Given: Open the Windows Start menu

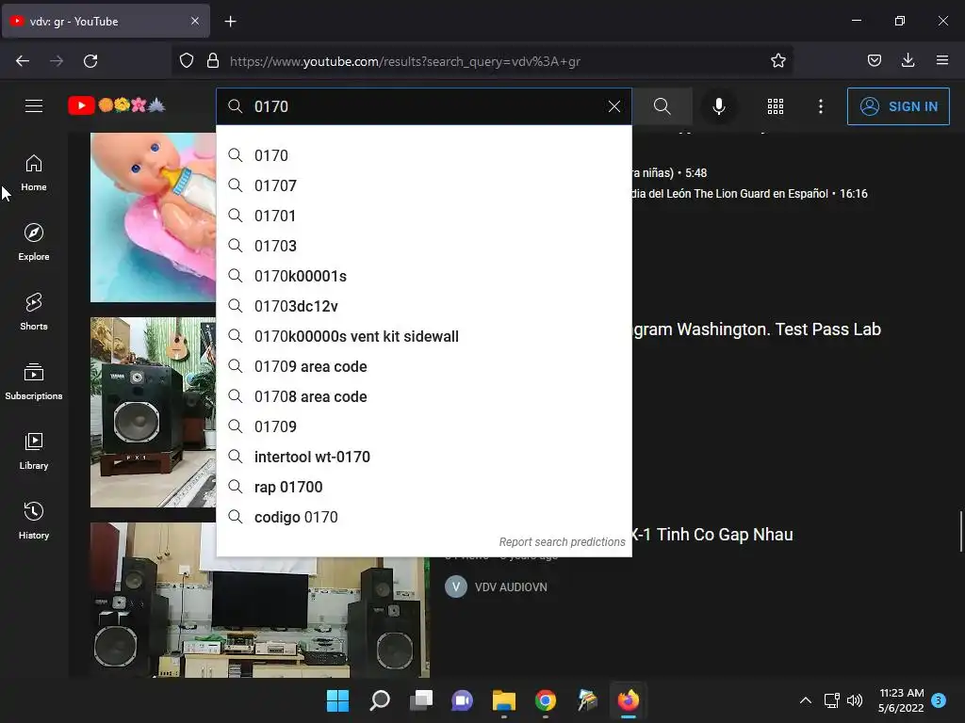Looking at the screenshot, I should coord(337,700).
